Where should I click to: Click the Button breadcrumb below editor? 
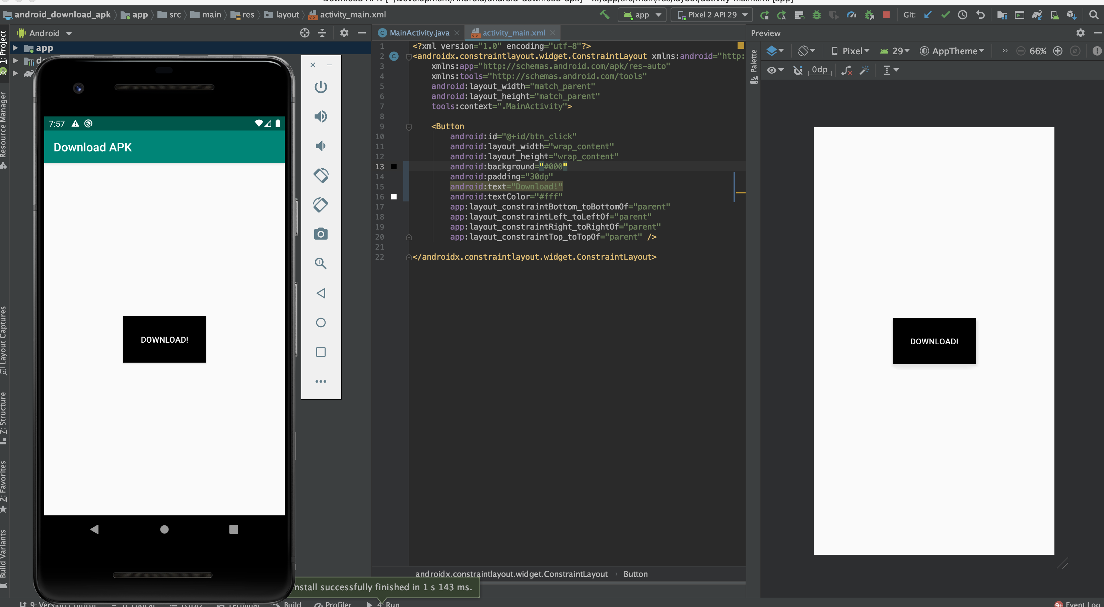pyautogui.click(x=635, y=574)
